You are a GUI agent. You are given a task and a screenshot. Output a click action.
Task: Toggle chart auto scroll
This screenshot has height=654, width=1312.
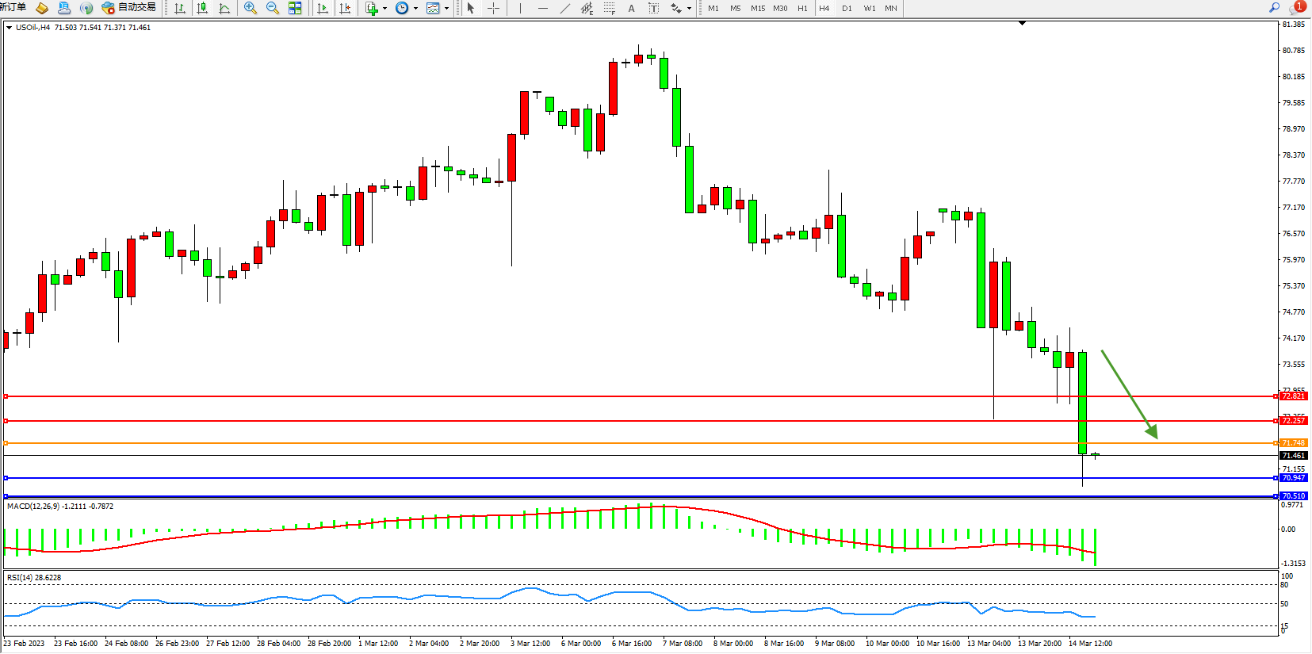[x=323, y=8]
